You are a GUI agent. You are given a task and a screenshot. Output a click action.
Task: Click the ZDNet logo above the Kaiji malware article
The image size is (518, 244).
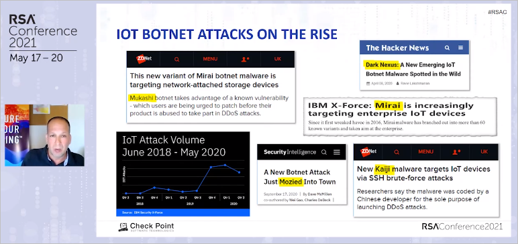click(368, 152)
